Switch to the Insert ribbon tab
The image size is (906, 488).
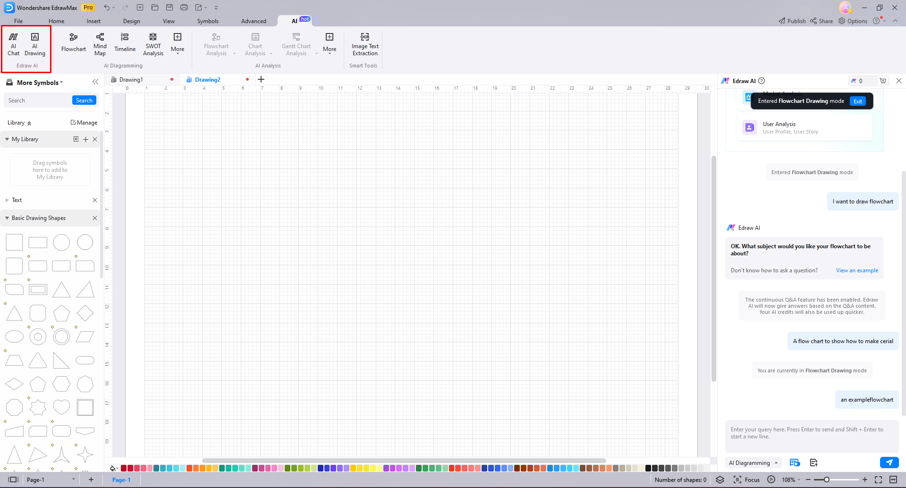pos(93,21)
